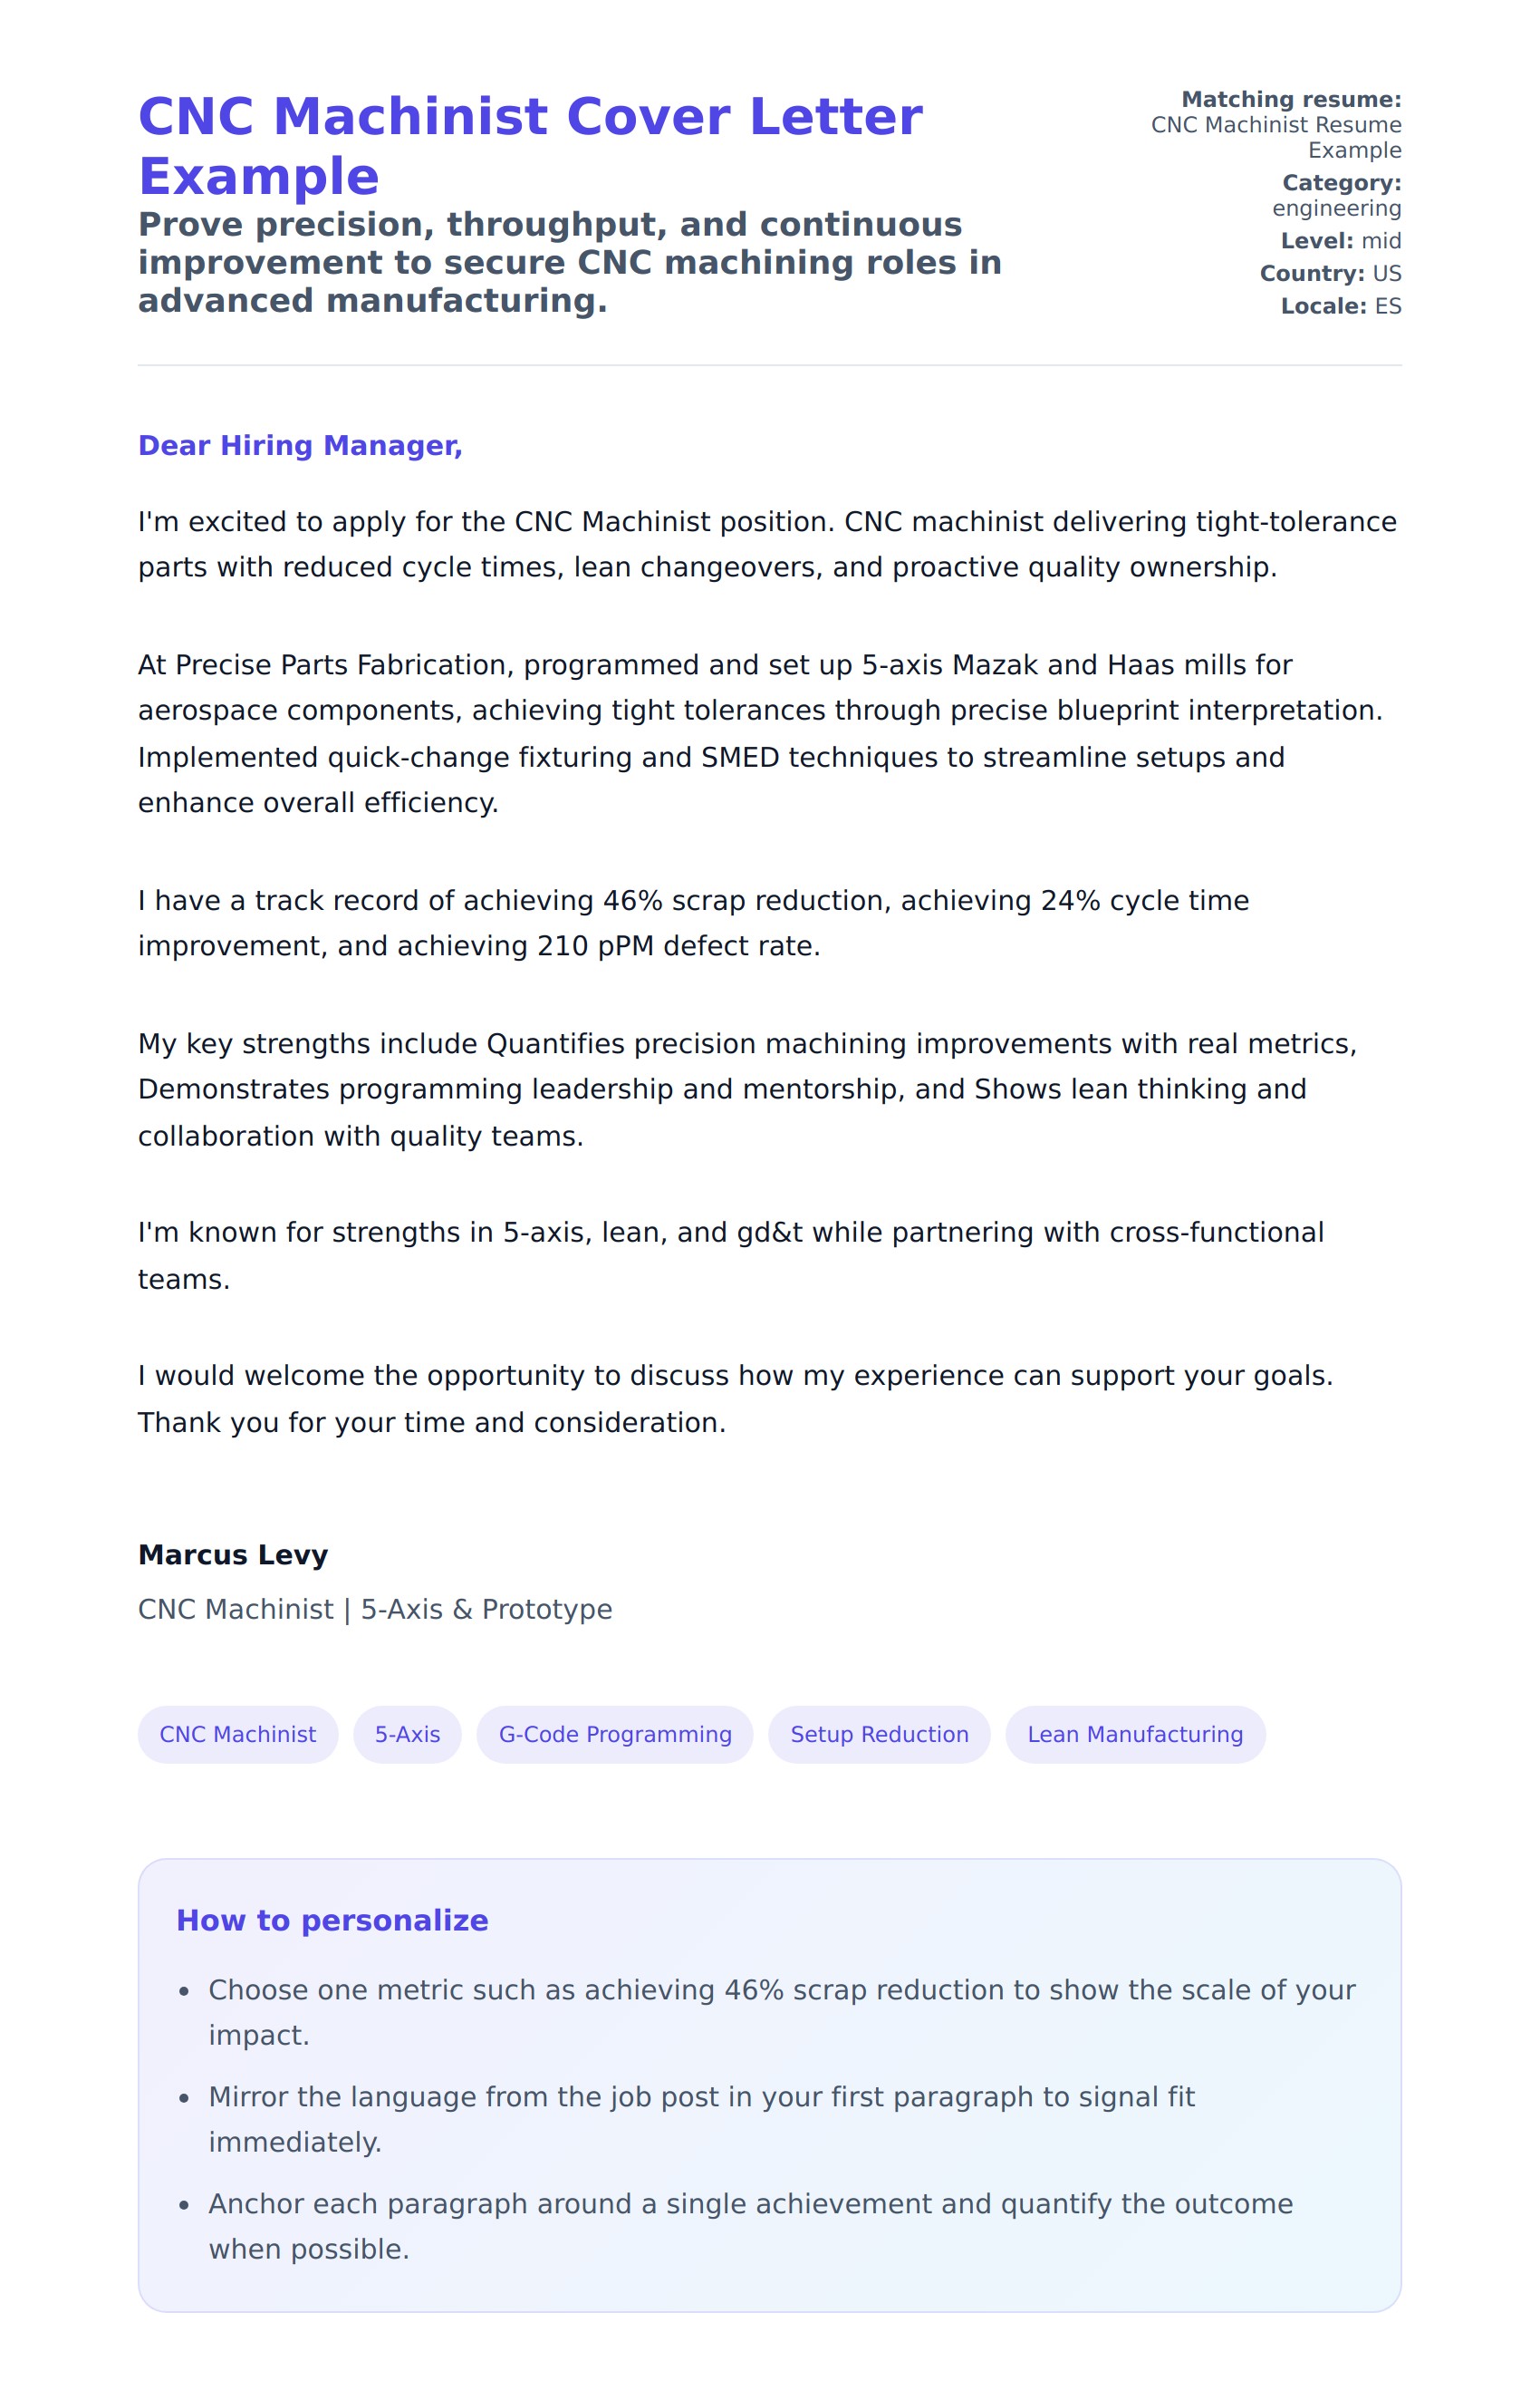Click the How to personalize heading
Viewport: 1540px width, 2400px height.
[332, 1920]
